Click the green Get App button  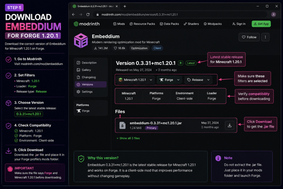pyautogui.click(x=261, y=24)
